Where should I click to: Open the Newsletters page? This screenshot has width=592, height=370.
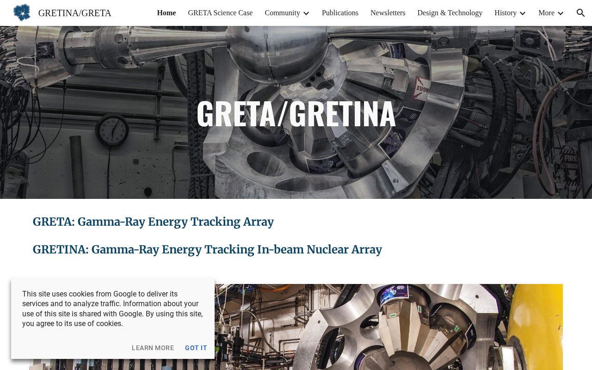coord(388,13)
